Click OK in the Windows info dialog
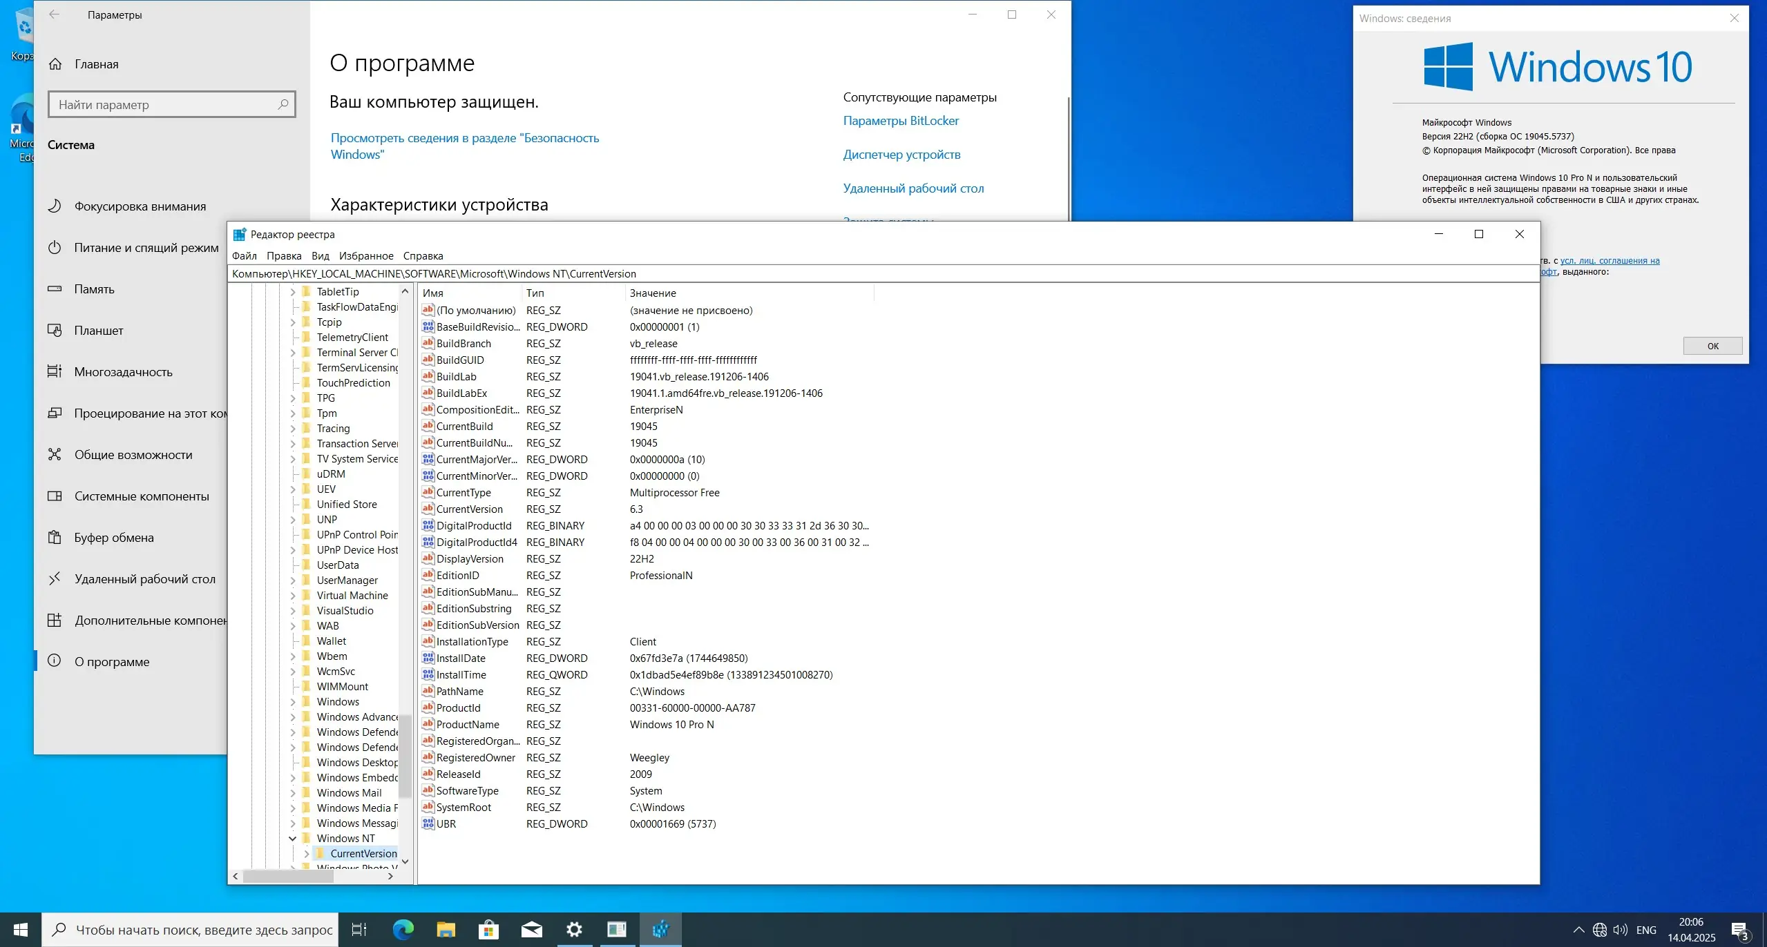1767x947 pixels. pos(1712,346)
